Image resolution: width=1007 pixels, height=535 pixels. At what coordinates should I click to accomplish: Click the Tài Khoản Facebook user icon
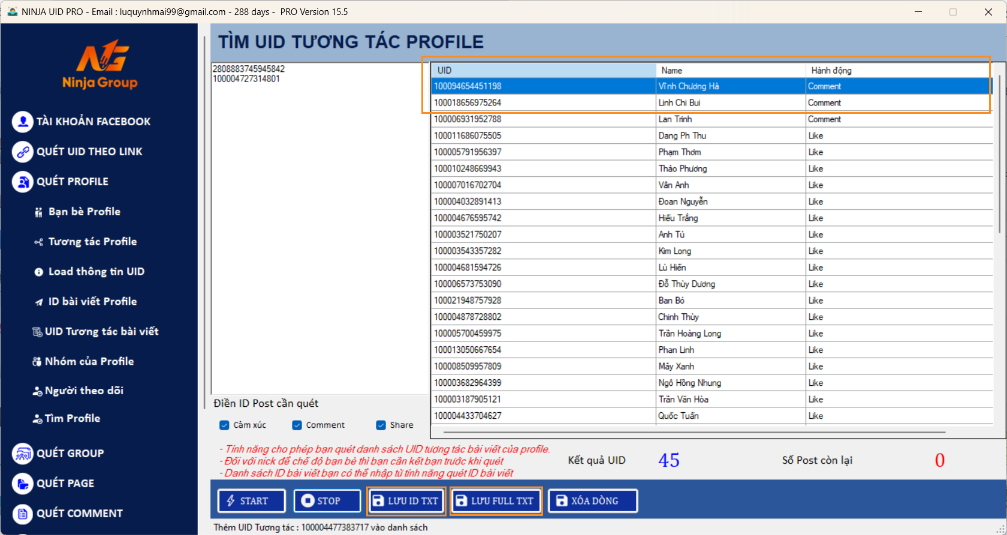[x=23, y=122]
